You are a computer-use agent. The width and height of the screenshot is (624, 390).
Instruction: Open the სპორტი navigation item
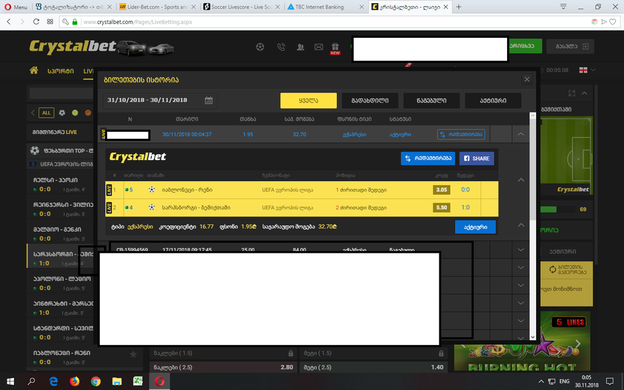click(x=60, y=71)
